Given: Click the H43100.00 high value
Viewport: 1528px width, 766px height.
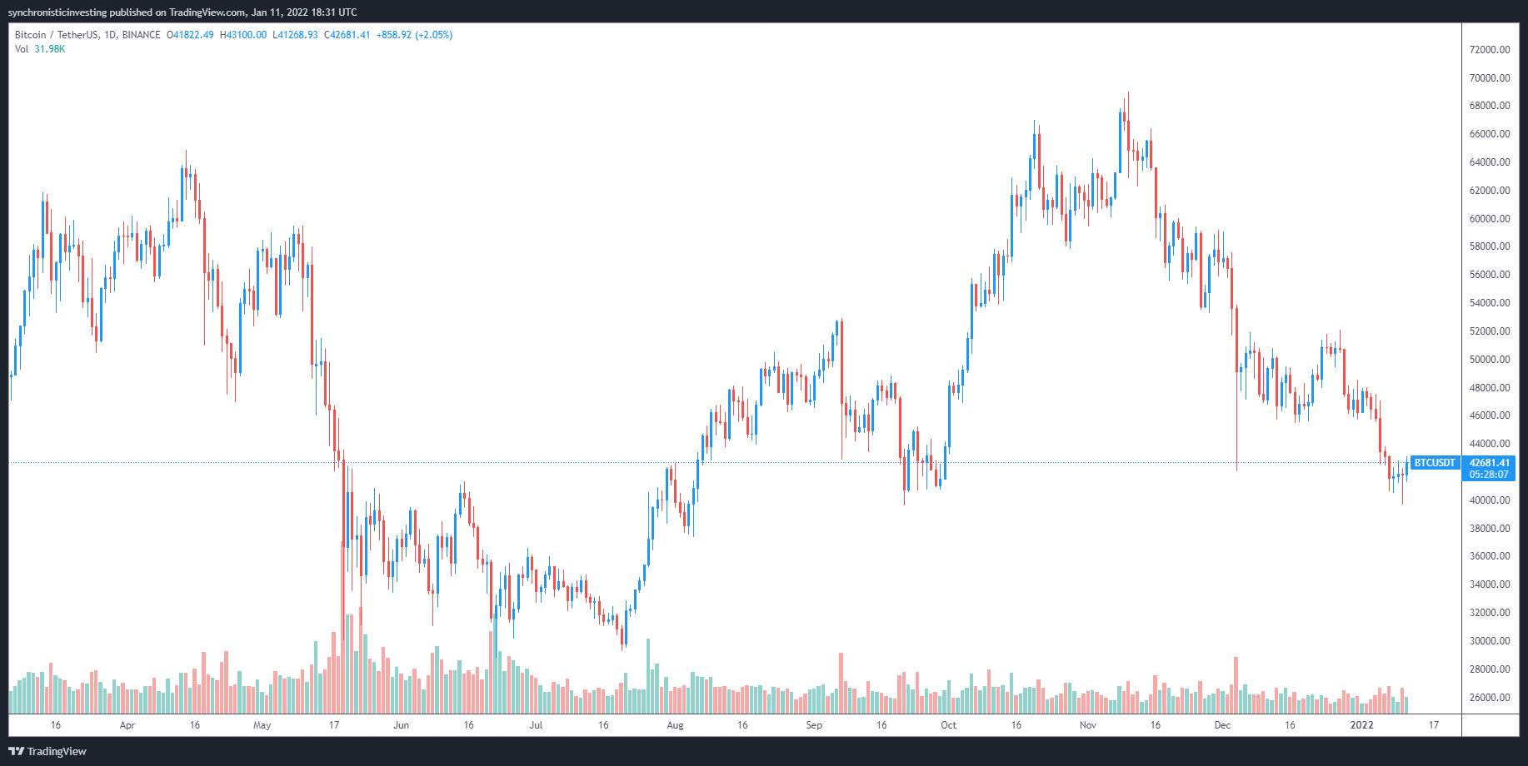Looking at the screenshot, I should click(243, 35).
